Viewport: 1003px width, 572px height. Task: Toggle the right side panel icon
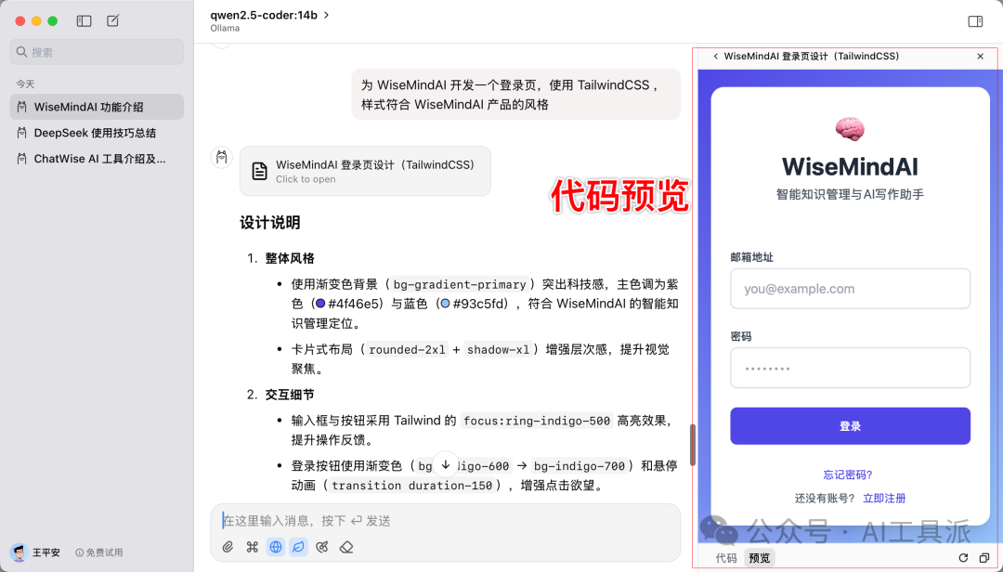coord(975,21)
